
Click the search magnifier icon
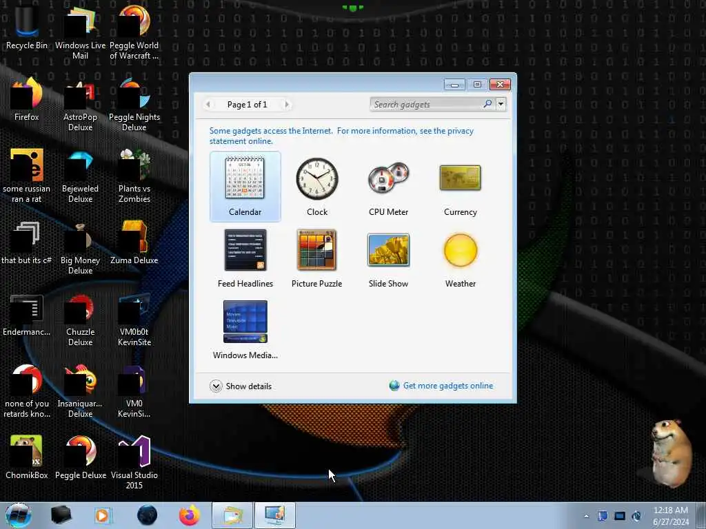click(487, 105)
